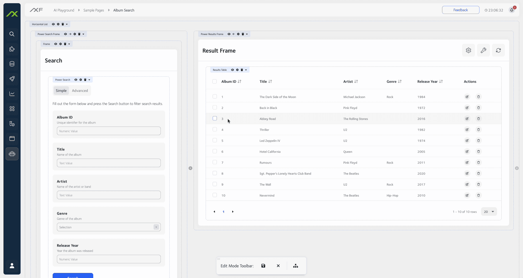Expand the Power Results Frame dropdown caret
Image resolution: width=523 pixels, height=278 pixels.
coord(247,34)
